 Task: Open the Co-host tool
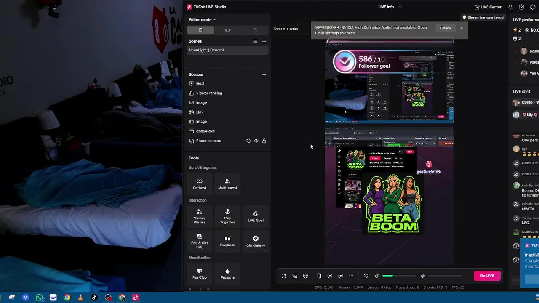[200, 184]
